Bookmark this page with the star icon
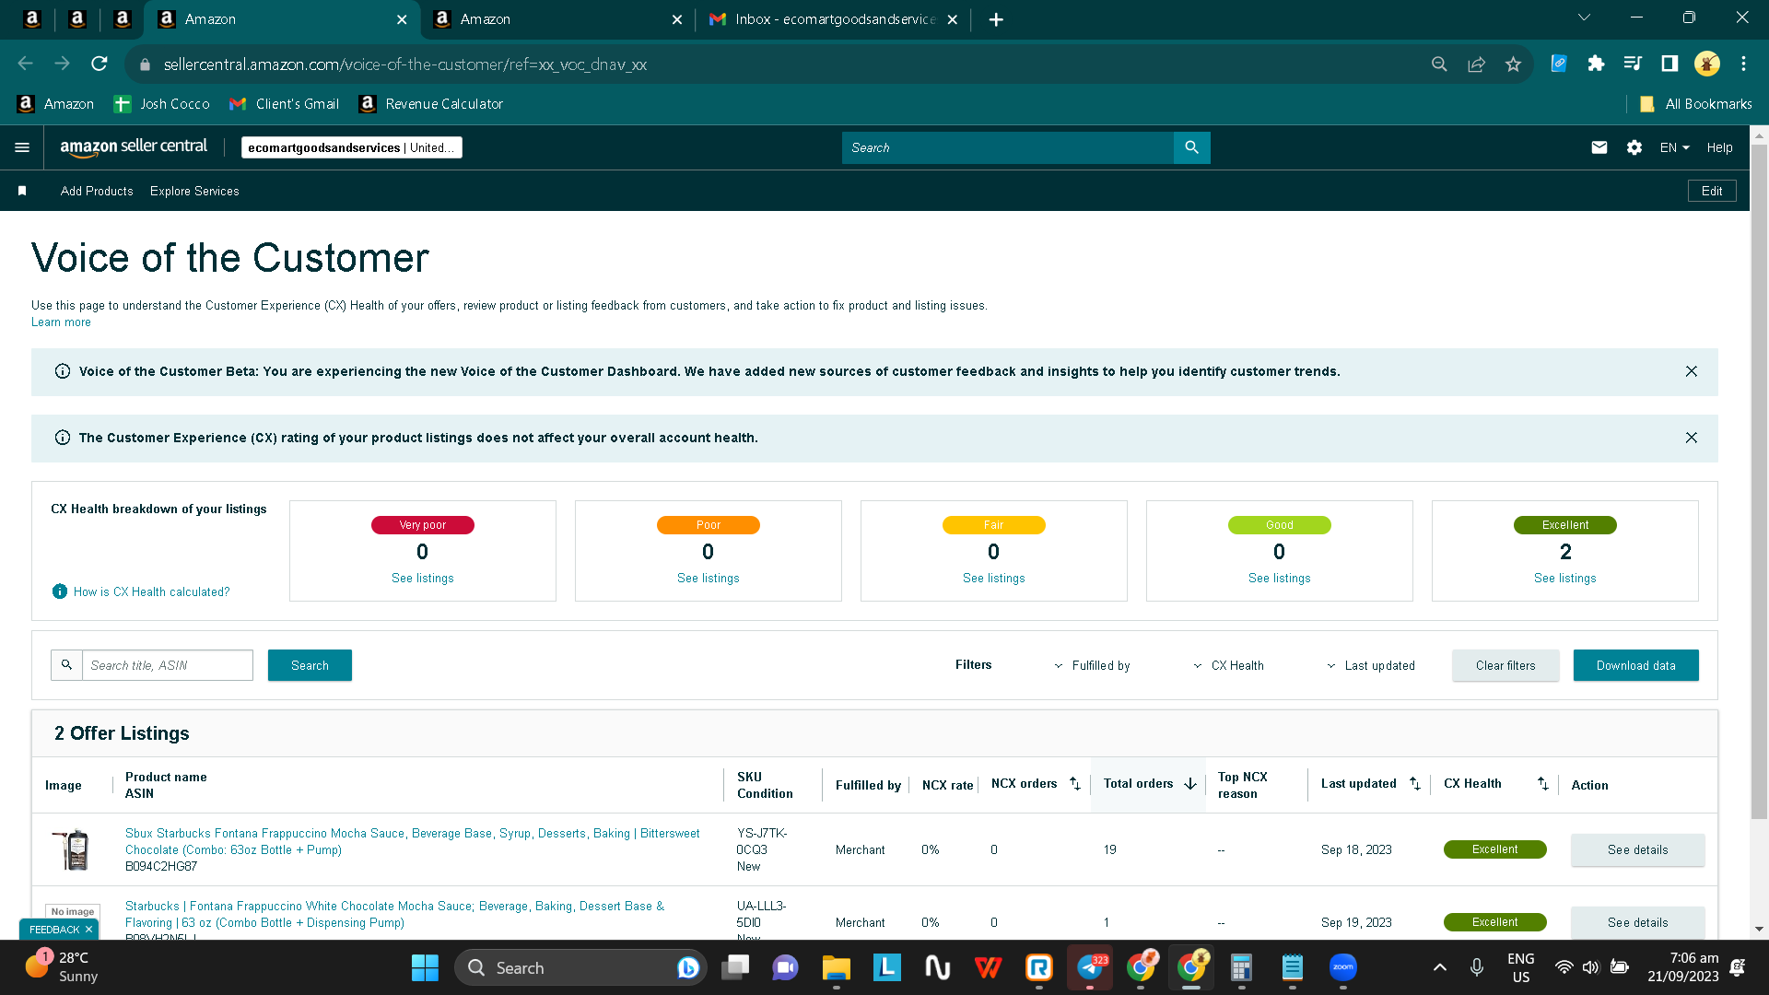This screenshot has width=1769, height=995. click(1513, 64)
